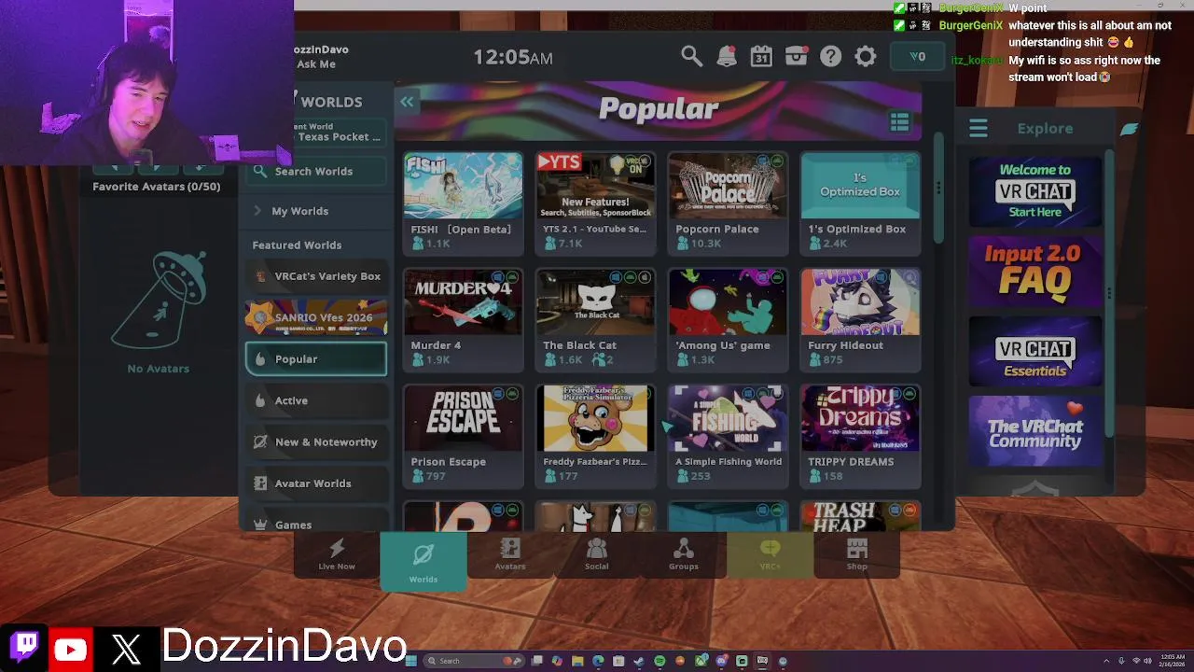Select VRCat's Variety Box category

pos(316,276)
